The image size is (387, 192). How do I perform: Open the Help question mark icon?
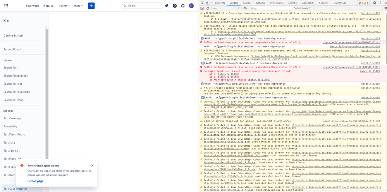coord(175,6)
